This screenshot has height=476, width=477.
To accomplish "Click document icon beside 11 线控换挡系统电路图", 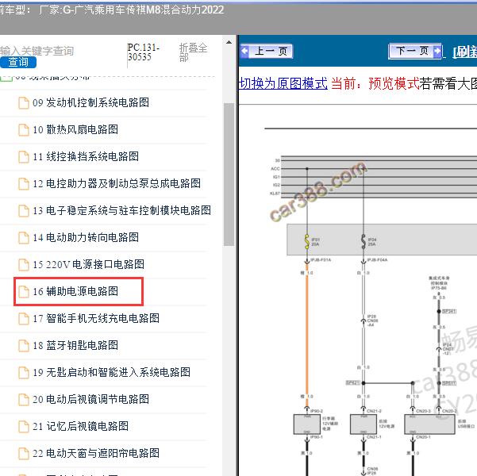I will click(x=24, y=157).
